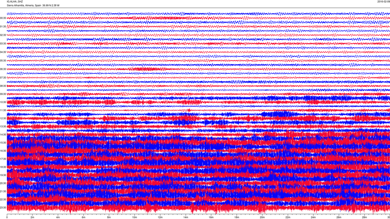
Task: Select the 07:30 time label
Action: tap(3, 78)
